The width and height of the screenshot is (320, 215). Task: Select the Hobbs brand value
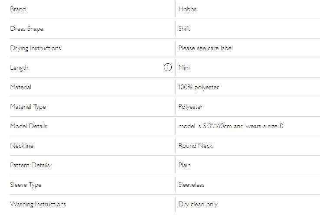[187, 9]
